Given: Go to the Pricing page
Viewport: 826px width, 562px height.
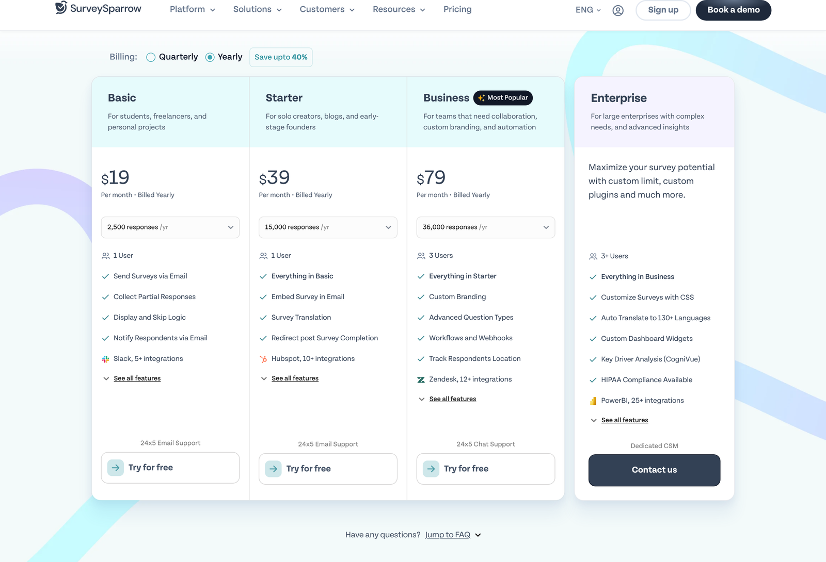Looking at the screenshot, I should pyautogui.click(x=457, y=9).
